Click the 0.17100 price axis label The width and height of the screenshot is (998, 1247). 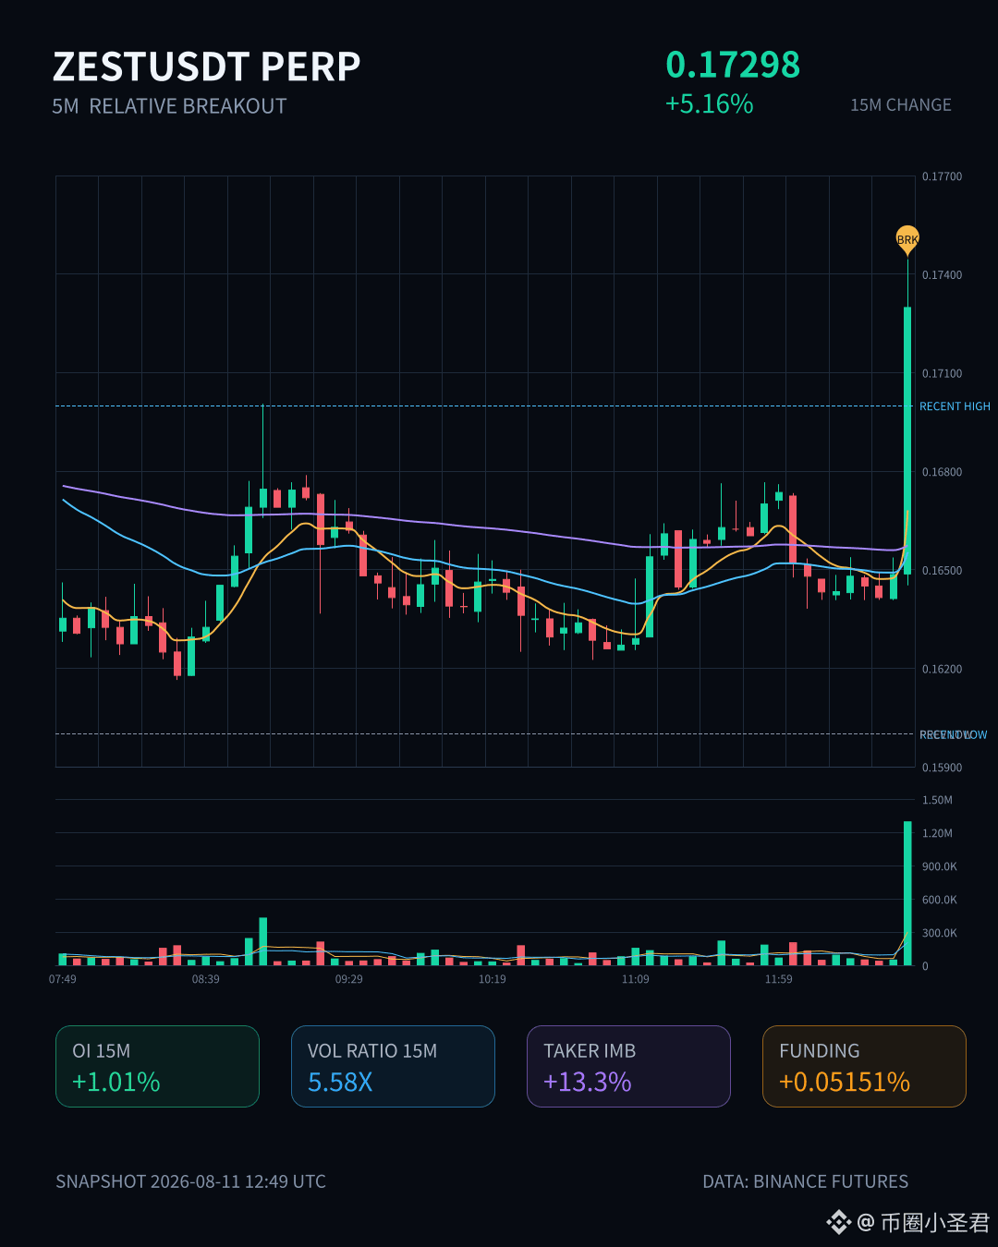[942, 374]
